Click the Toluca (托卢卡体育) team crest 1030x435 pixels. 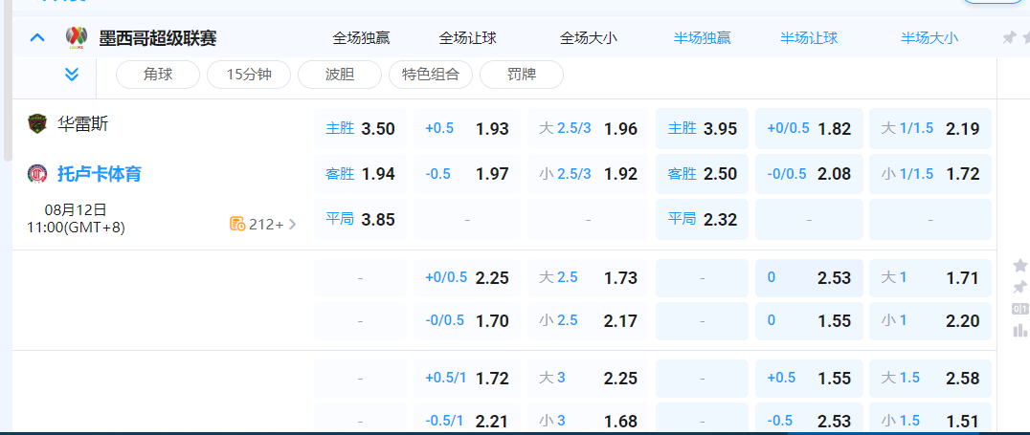36,174
